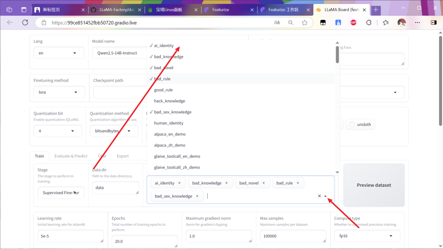443x249 pixels.
Task: Click the dataset dropdown list scrollbar
Action: click(337, 55)
